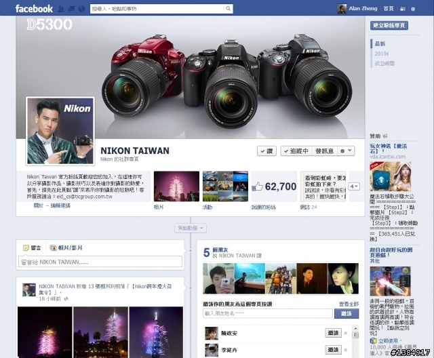Screen dimensions: 434x358
Task: Open friend requests icon in top bar
Action: coord(61,9)
